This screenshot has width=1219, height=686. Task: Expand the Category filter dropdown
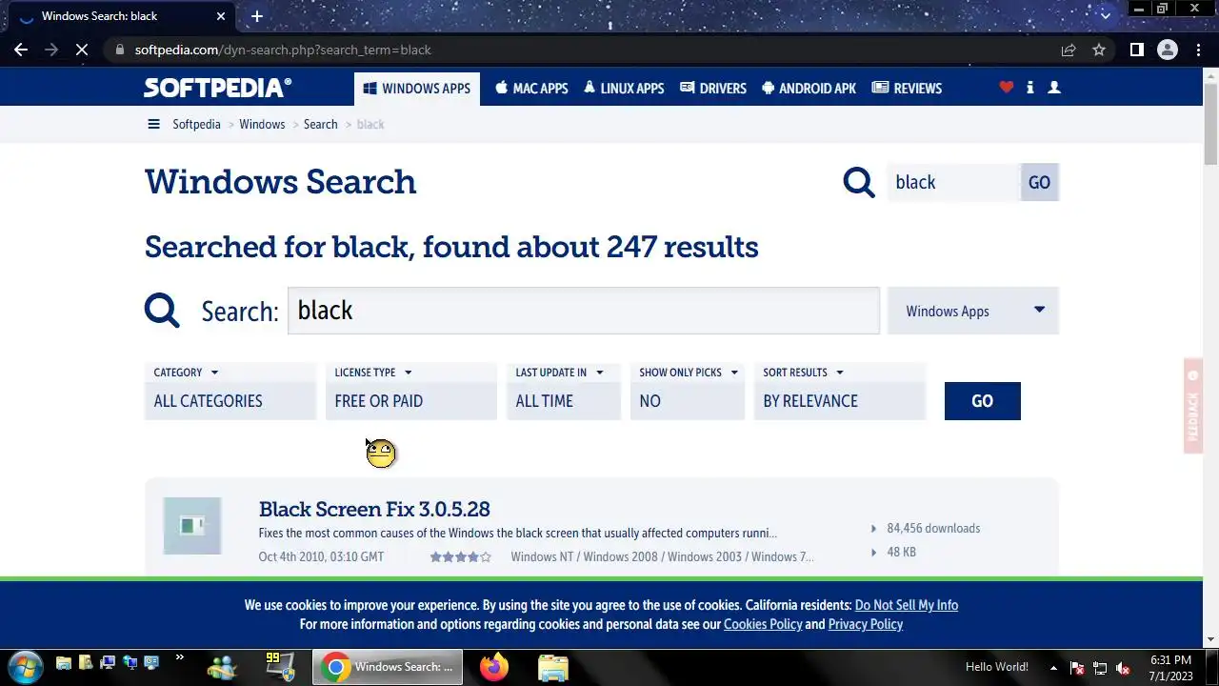tap(186, 373)
